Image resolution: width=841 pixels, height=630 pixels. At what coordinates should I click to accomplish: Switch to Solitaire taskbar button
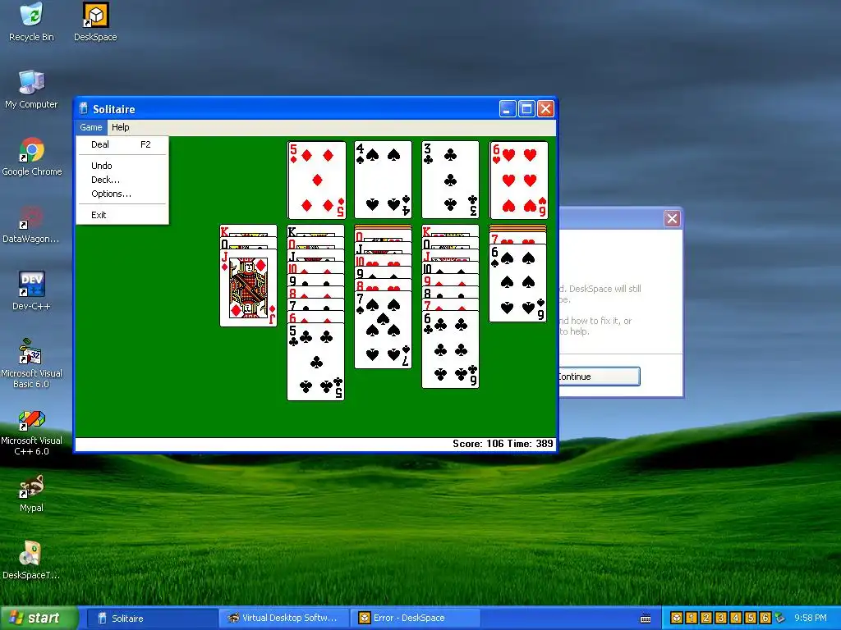(x=152, y=618)
